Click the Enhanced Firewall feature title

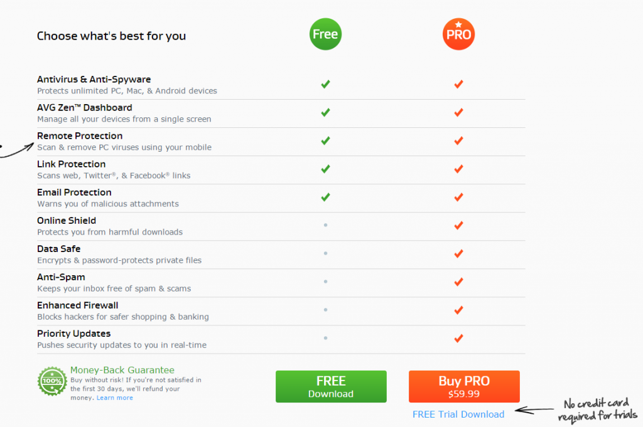(x=78, y=305)
